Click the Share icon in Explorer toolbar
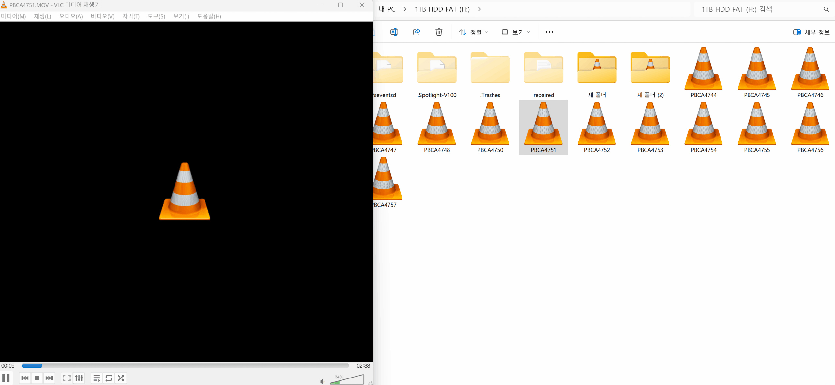835x385 pixels. point(417,32)
